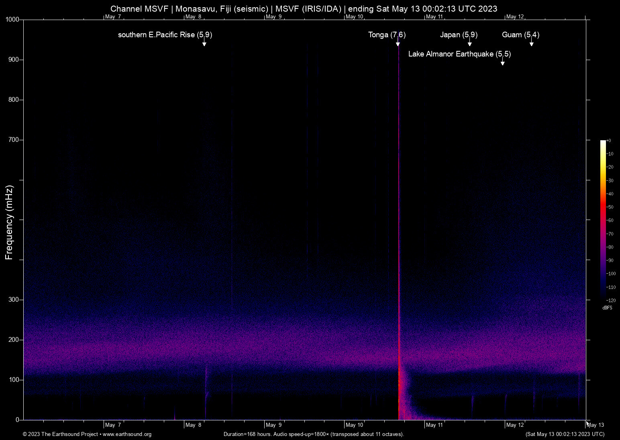
Task: Click the 100 frequency axis value
Action: point(14,380)
